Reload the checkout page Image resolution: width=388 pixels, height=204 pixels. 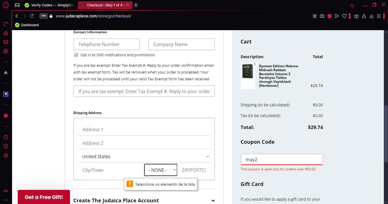[x=32, y=16]
